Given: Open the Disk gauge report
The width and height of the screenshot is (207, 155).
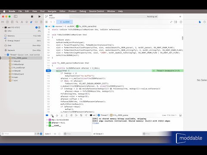Looking at the screenshot, I should (x=22, y=46).
